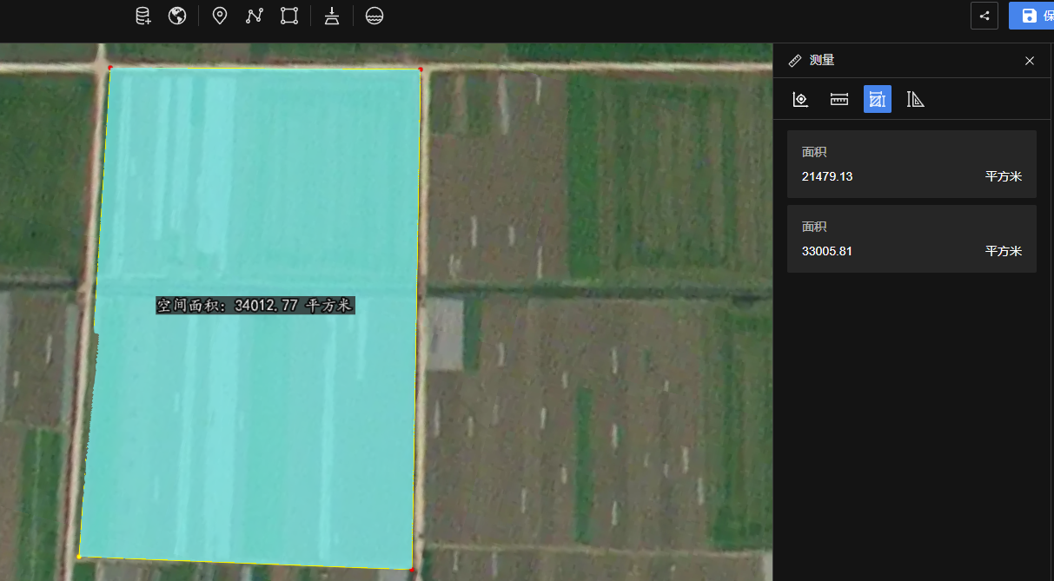1054x581 pixels.
Task: Open the water surface tool
Action: tap(375, 16)
